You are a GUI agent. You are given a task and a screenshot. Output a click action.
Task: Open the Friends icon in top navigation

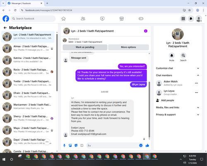[x=83, y=19]
